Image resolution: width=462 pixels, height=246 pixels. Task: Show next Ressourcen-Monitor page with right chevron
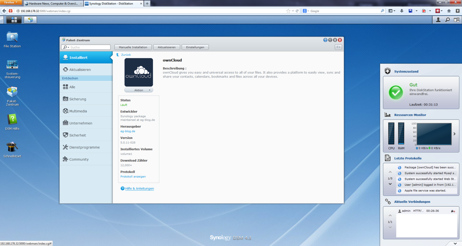point(454,134)
